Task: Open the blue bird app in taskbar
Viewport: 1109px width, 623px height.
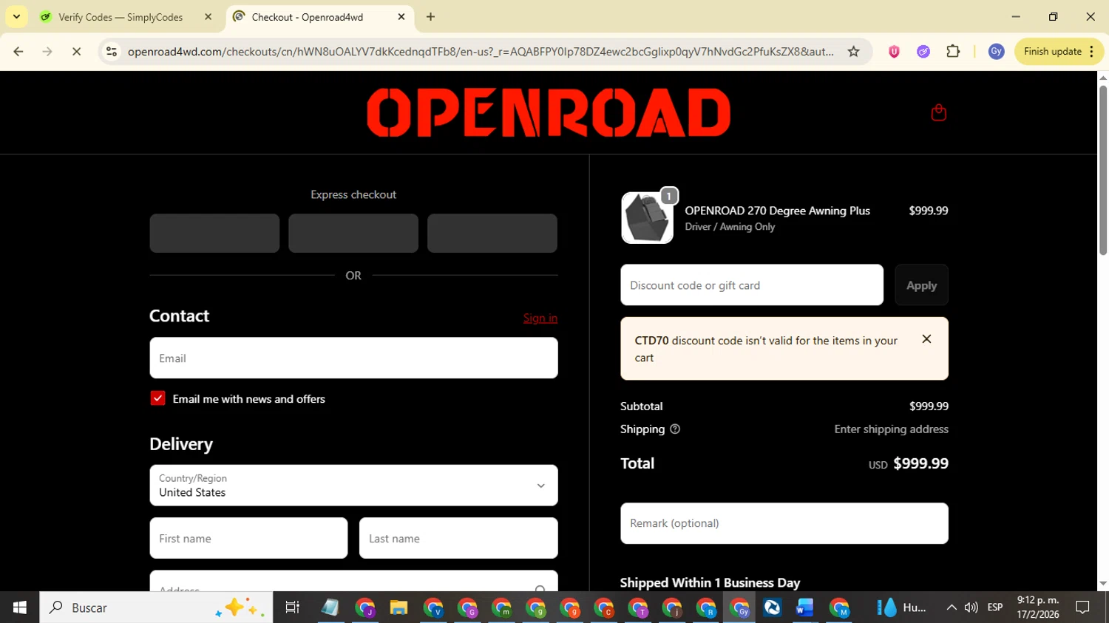Action: coord(772,607)
